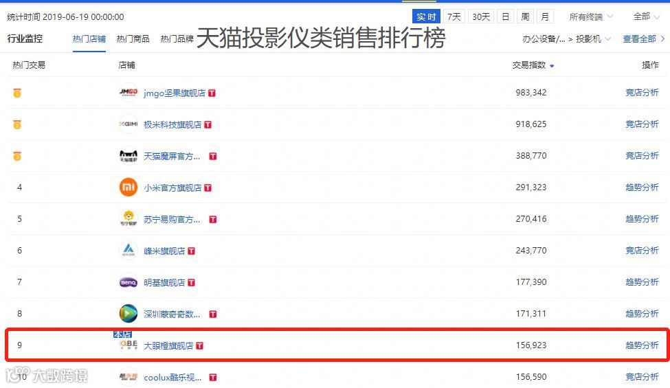Select the 日 time range
The image size is (670, 388).
point(506,16)
